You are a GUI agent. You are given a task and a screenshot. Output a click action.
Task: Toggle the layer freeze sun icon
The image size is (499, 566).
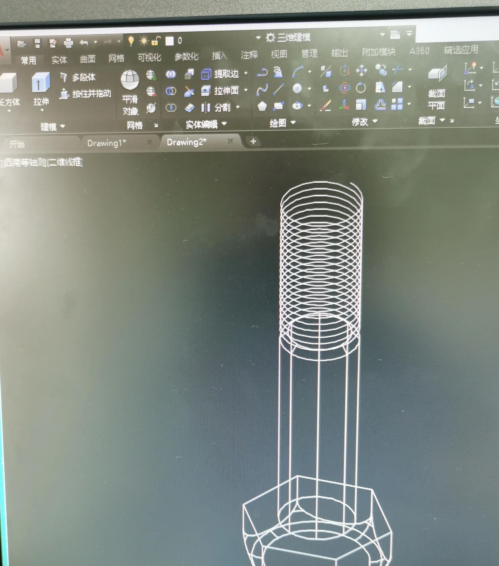coord(144,41)
